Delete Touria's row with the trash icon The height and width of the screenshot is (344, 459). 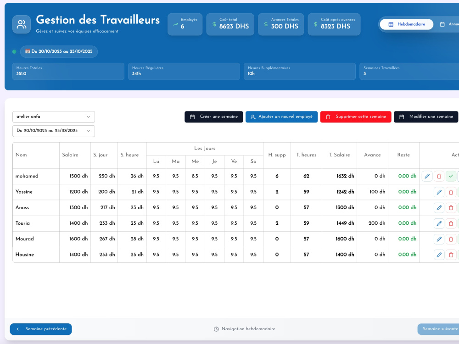click(451, 223)
